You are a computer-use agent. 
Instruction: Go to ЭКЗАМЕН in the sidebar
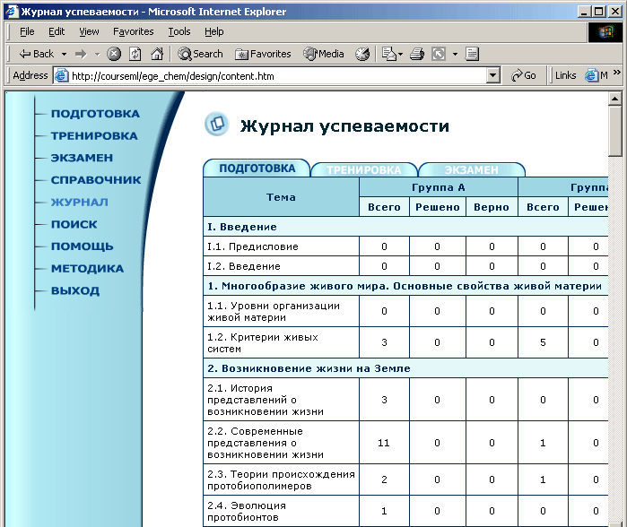pyautogui.click(x=82, y=158)
